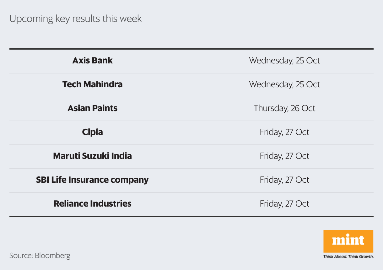
Task: Click the SBI Life Insurance company name
Action: click(92, 180)
